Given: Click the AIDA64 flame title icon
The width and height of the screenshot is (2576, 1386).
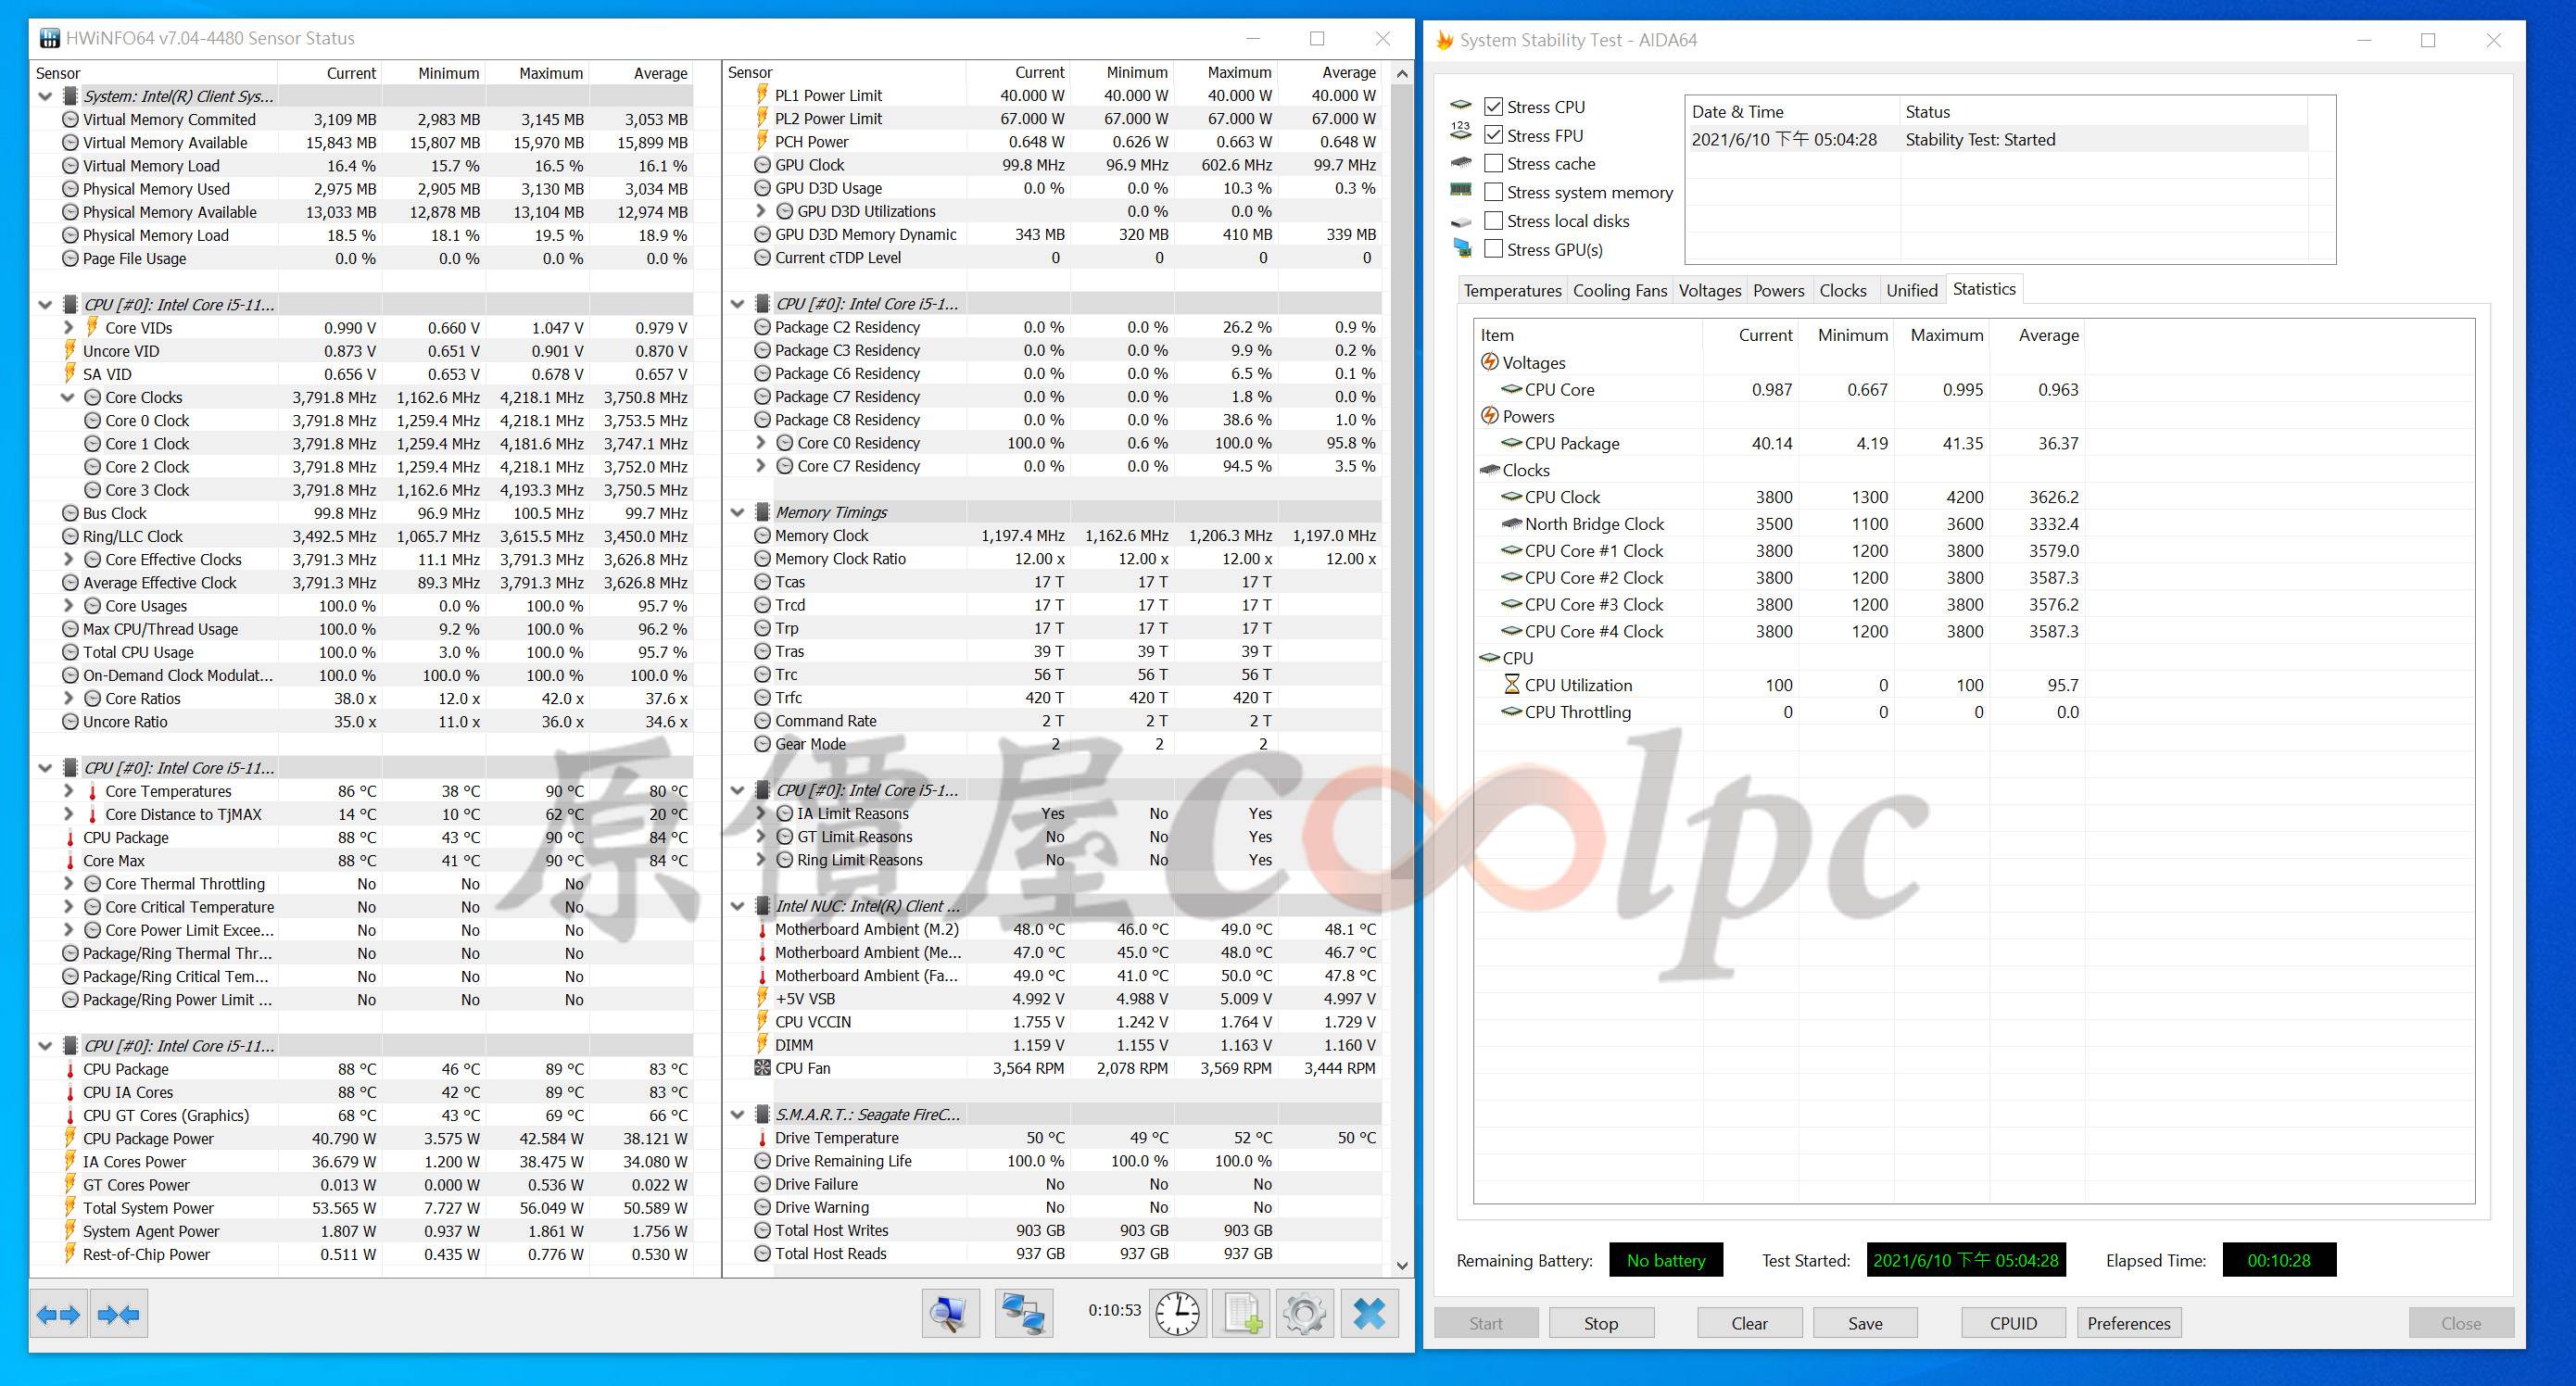Looking at the screenshot, I should pyautogui.click(x=1444, y=40).
